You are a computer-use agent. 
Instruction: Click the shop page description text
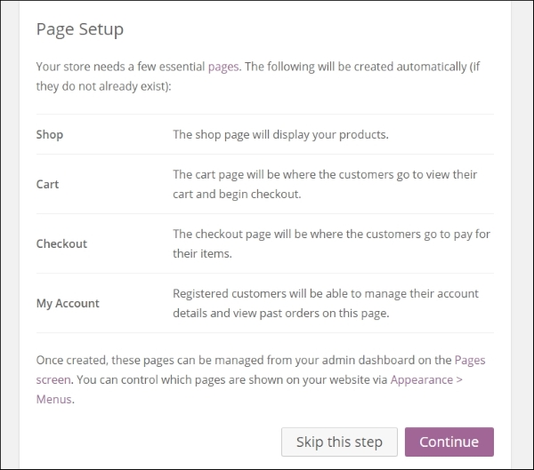pyautogui.click(x=280, y=135)
